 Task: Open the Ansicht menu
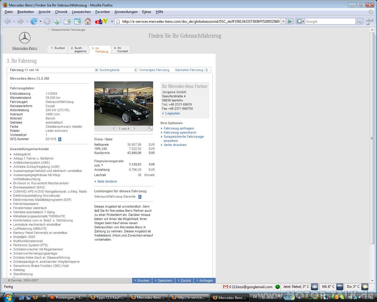pyautogui.click(x=44, y=12)
